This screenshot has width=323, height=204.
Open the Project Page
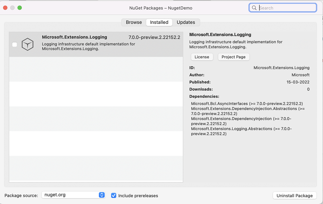click(234, 57)
